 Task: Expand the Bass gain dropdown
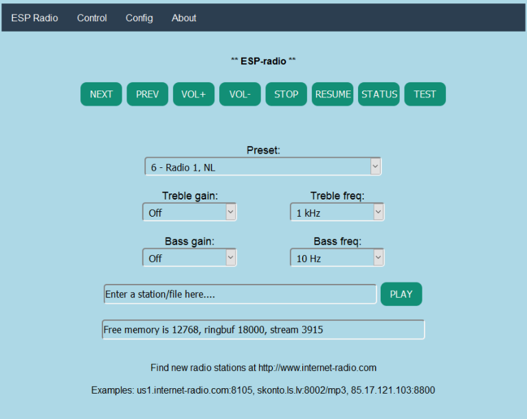(189, 258)
